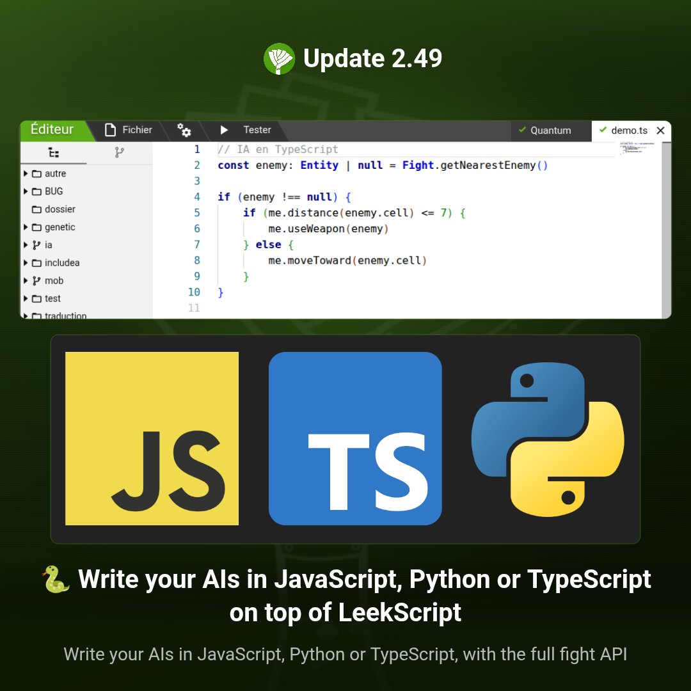Viewport: 691px width, 691px height.
Task: Click the Fichier document icon
Action: click(110, 130)
